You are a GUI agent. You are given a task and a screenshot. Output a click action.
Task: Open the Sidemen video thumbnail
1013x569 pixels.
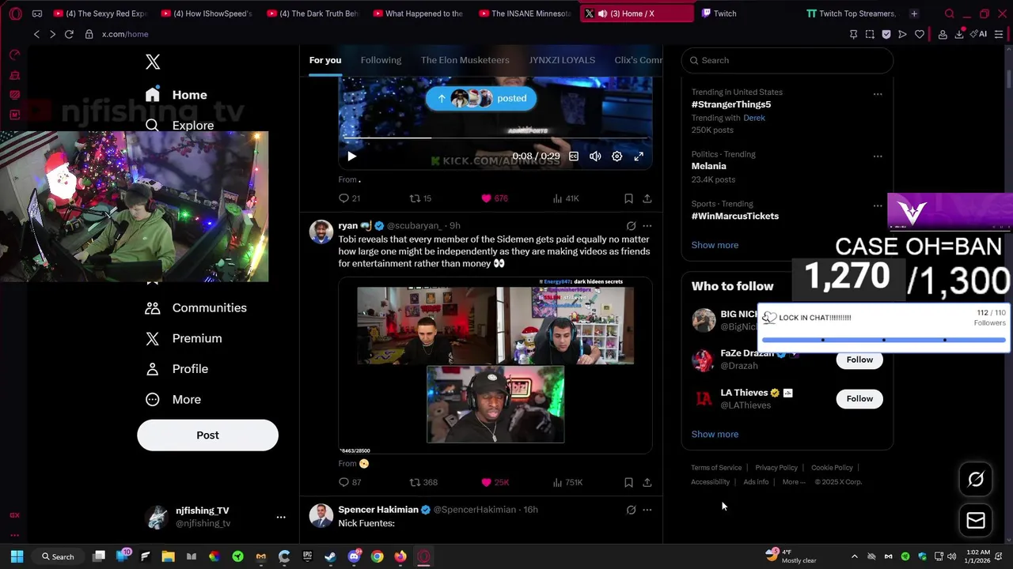495,365
